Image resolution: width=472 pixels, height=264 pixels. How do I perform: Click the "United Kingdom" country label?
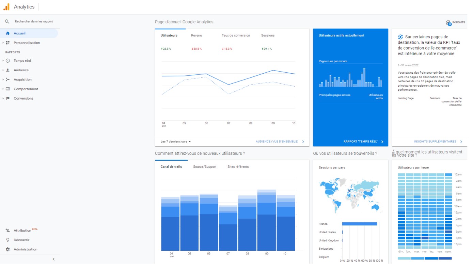tap(329, 240)
